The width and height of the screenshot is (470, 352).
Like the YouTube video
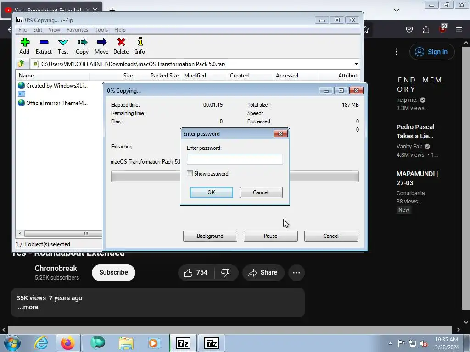point(196,272)
